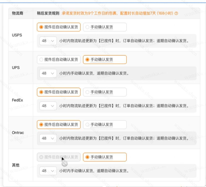Click the 物流商 column header
The width and height of the screenshot is (206, 187).
click(x=18, y=13)
